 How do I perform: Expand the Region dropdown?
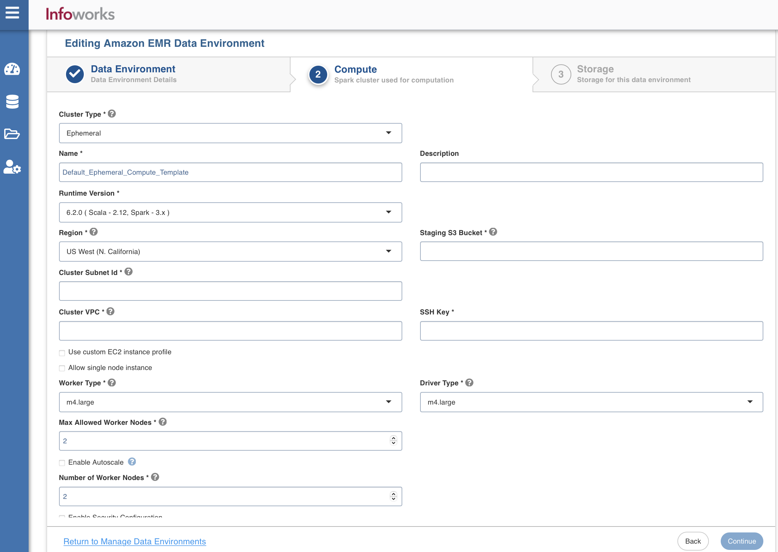230,252
